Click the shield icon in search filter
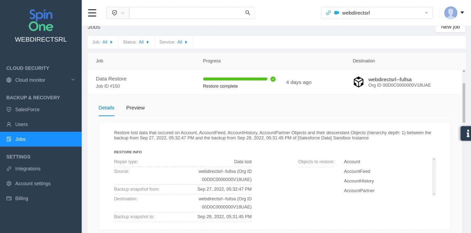Screen dimensions: 471x233 pyautogui.click(x=114, y=13)
